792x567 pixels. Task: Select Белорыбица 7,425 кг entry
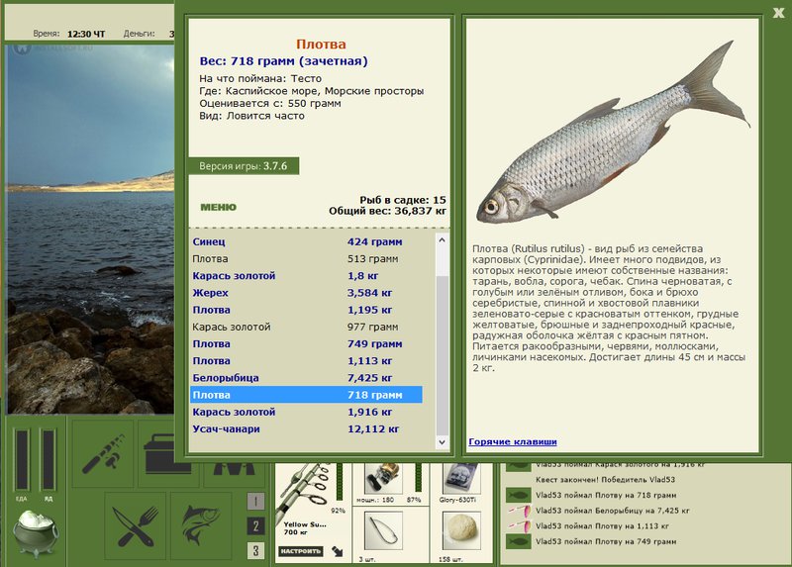[306, 378]
